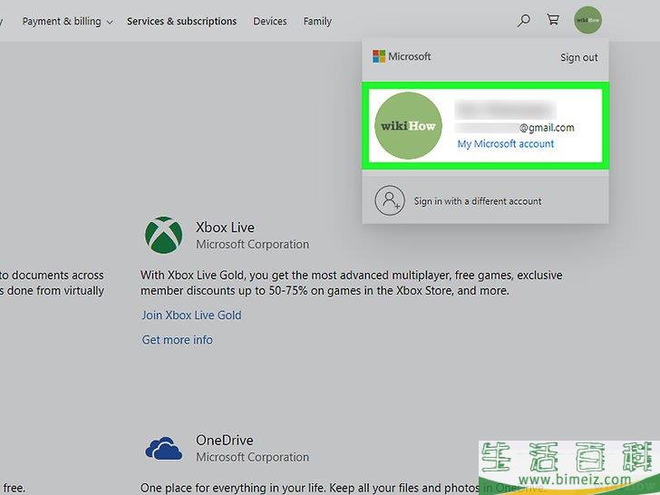Image resolution: width=660 pixels, height=495 pixels.
Task: Choose Sign in with a different account
Action: pyautogui.click(x=478, y=201)
